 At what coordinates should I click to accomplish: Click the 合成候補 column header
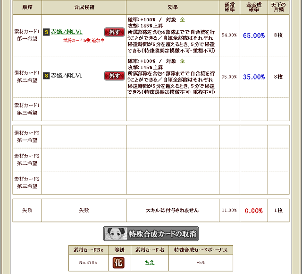point(84,8)
